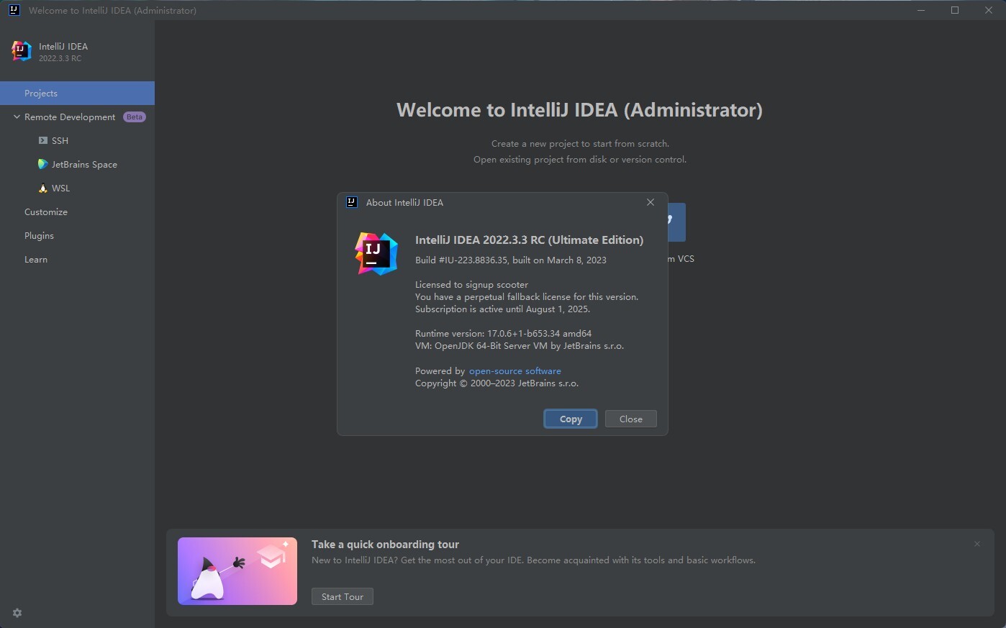Click 'Create a new project to start from scratch' text

pyautogui.click(x=580, y=144)
